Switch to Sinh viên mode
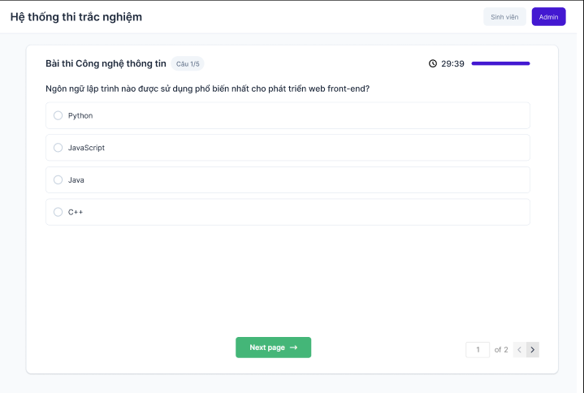This screenshot has width=584, height=393. pos(504,17)
